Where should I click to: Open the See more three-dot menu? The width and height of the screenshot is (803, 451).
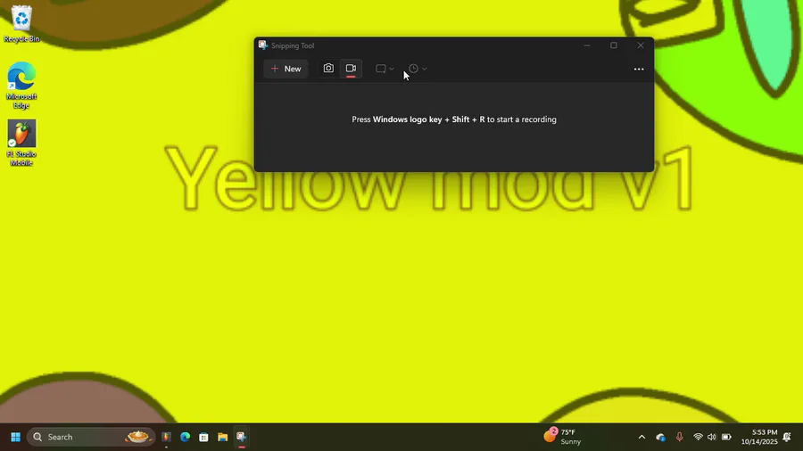639,69
